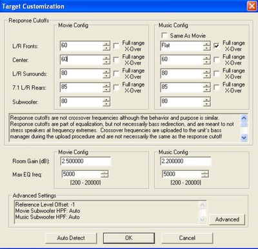The image size is (258, 249).
Task: Open the Advanced settings button
Action: [227, 219]
